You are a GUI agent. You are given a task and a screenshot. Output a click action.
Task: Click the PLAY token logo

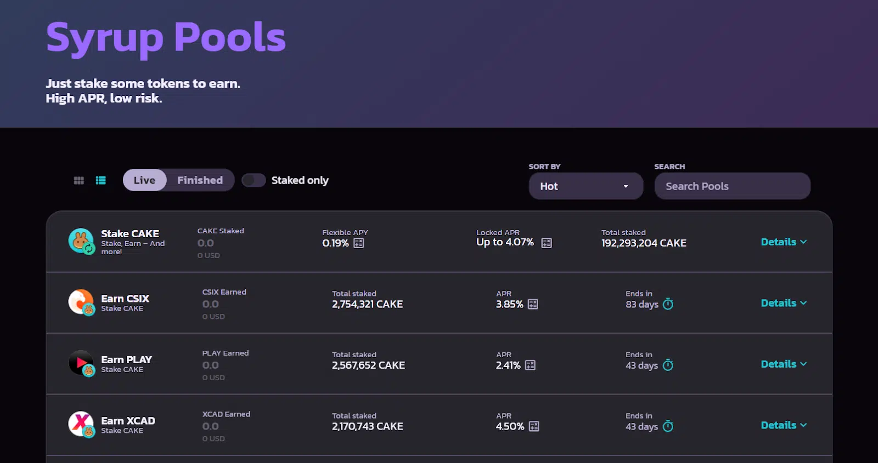pos(81,363)
